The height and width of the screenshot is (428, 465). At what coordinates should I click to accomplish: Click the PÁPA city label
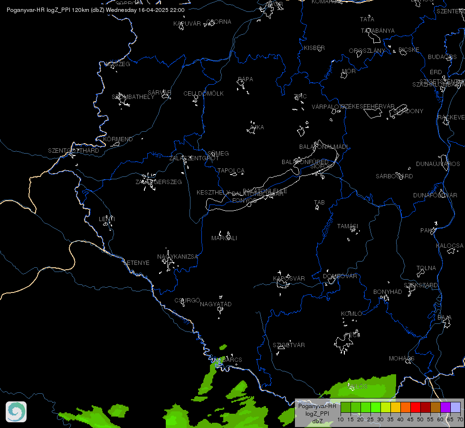[x=246, y=79]
